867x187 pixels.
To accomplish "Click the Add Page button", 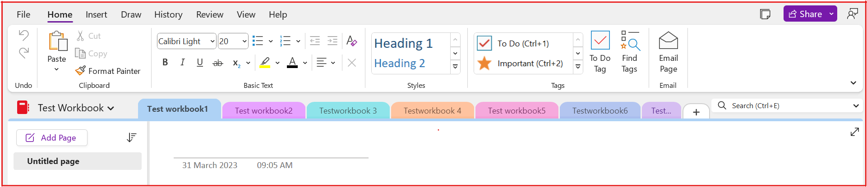I will tap(52, 137).
